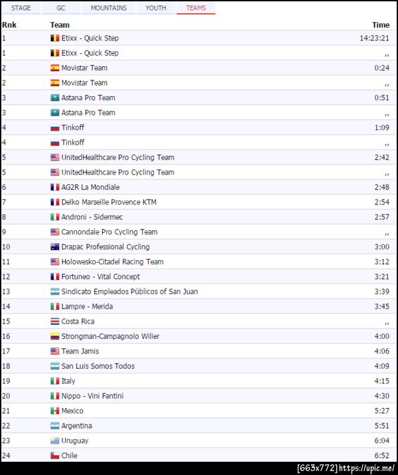Click the flag next to Lampre - Merida
The image size is (398, 475).
click(x=55, y=306)
